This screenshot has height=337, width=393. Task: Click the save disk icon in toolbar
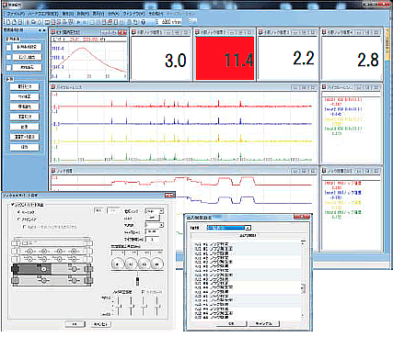coord(20,22)
